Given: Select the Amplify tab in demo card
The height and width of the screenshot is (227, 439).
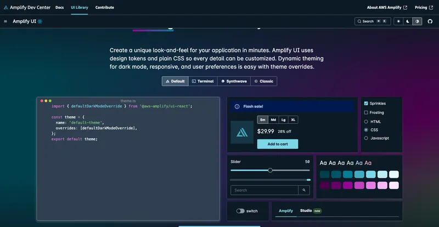Looking at the screenshot, I should click(286, 211).
